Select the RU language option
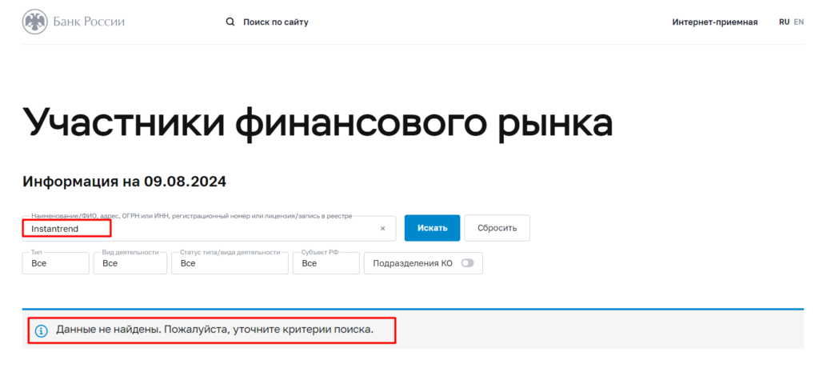819x372 pixels. pos(784,22)
